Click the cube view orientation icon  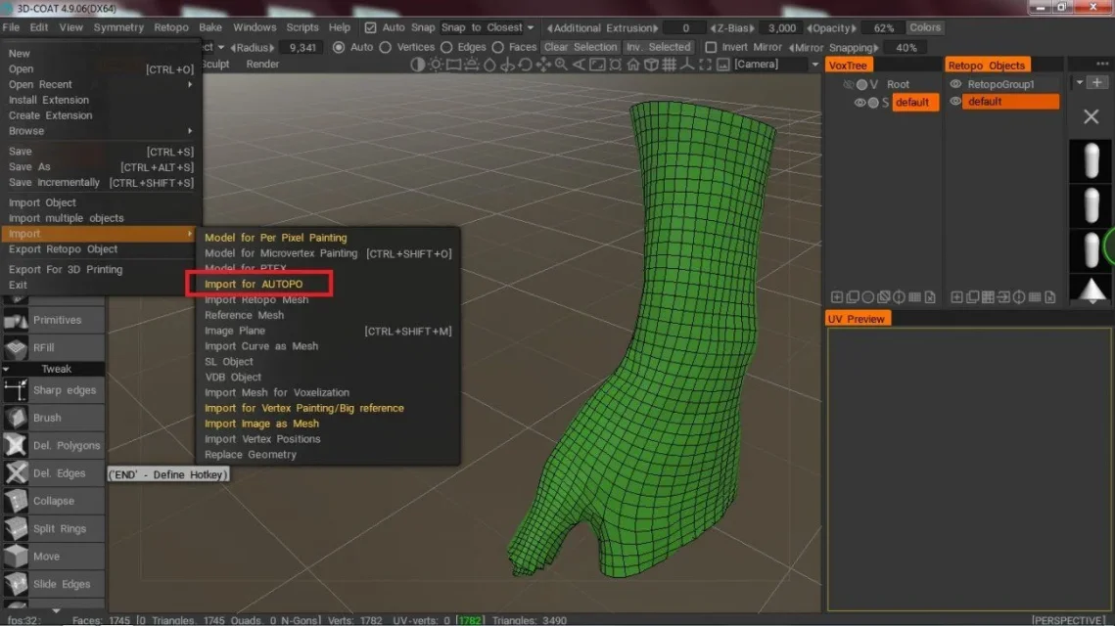(x=651, y=65)
